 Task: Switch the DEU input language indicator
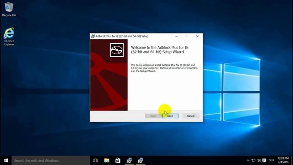[x=271, y=160]
